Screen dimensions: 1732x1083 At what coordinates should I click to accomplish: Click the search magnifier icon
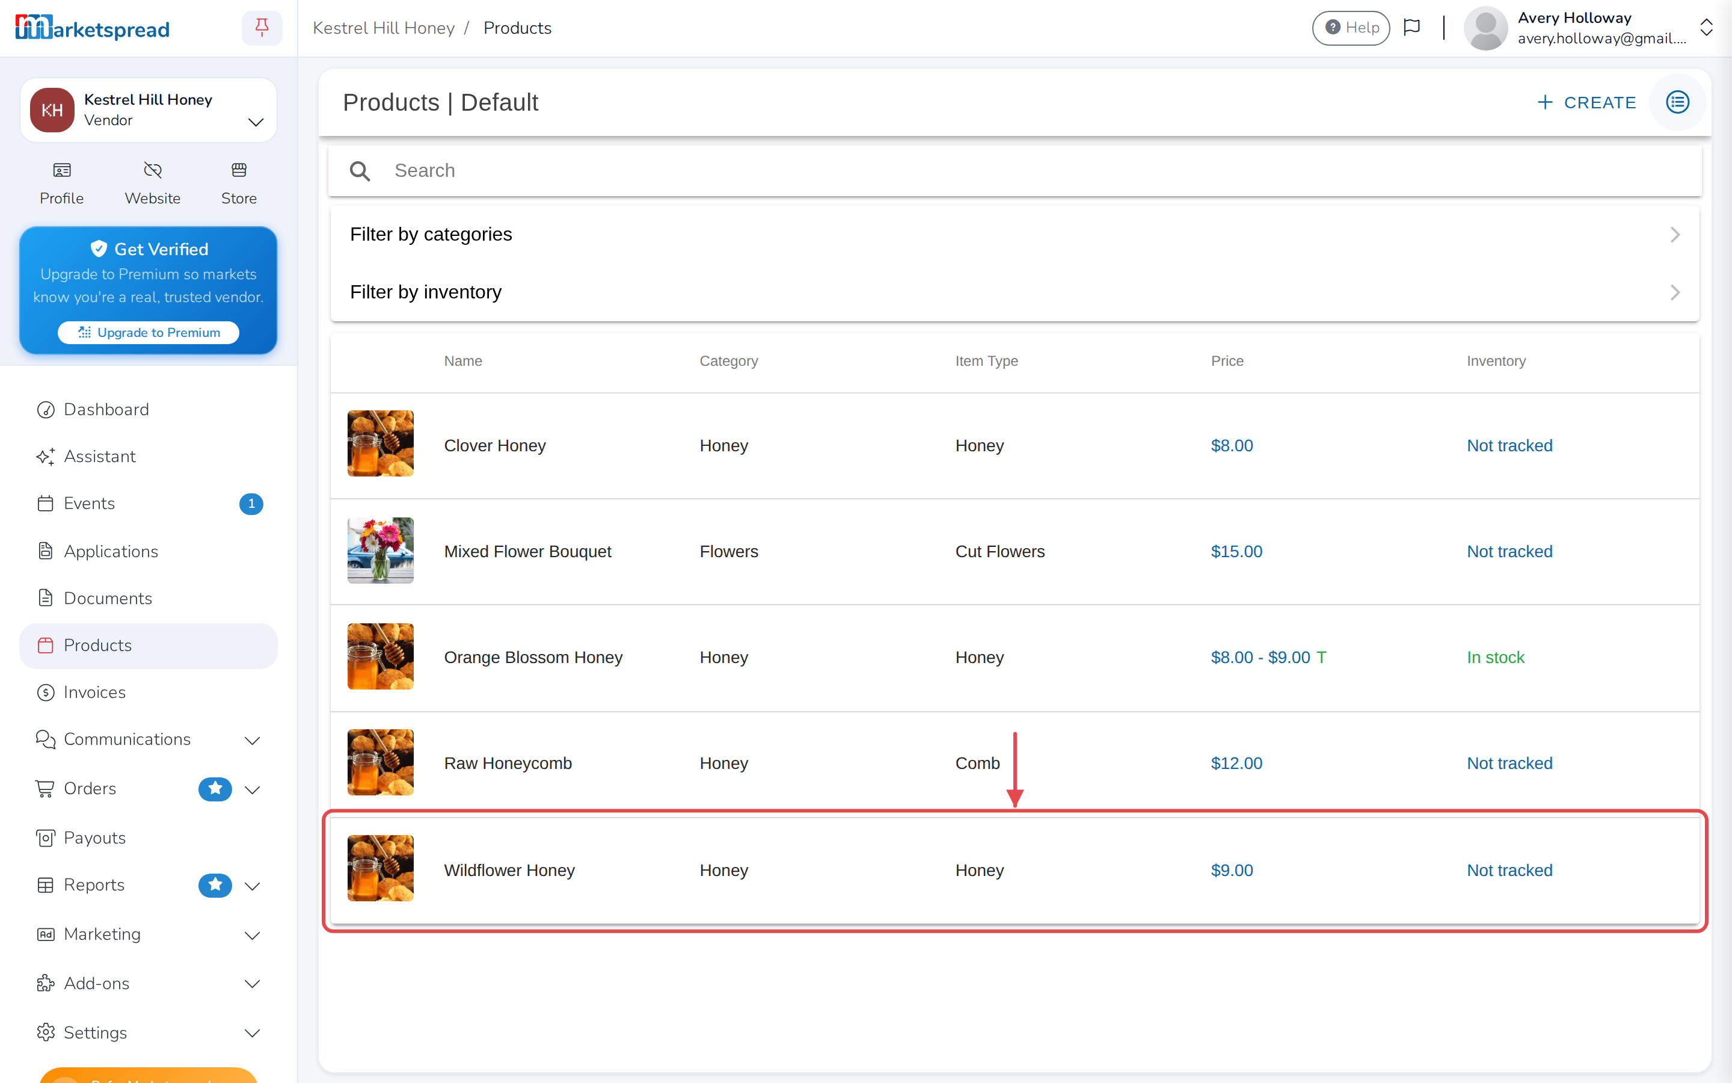[359, 171]
